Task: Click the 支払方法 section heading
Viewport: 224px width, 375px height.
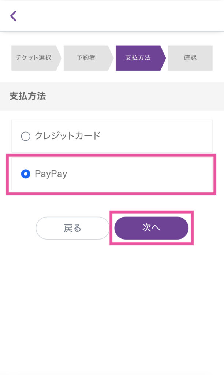Action: [x=27, y=96]
